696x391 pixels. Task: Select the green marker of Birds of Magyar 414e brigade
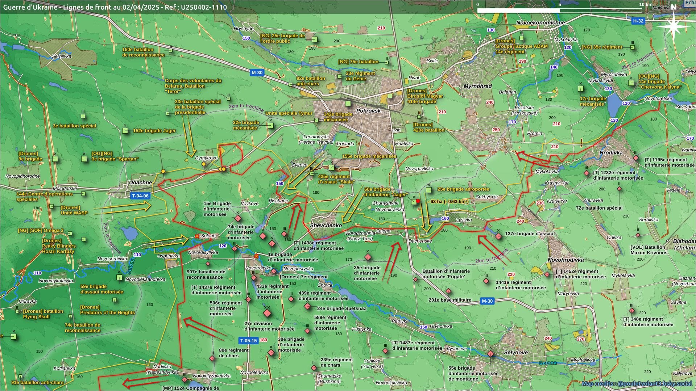click(390, 96)
